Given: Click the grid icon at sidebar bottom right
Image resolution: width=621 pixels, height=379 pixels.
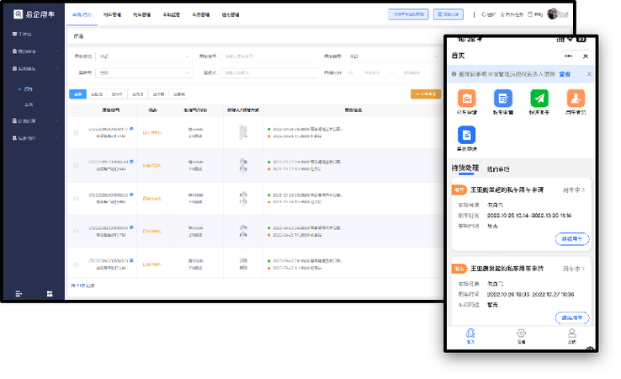Looking at the screenshot, I should (50, 294).
